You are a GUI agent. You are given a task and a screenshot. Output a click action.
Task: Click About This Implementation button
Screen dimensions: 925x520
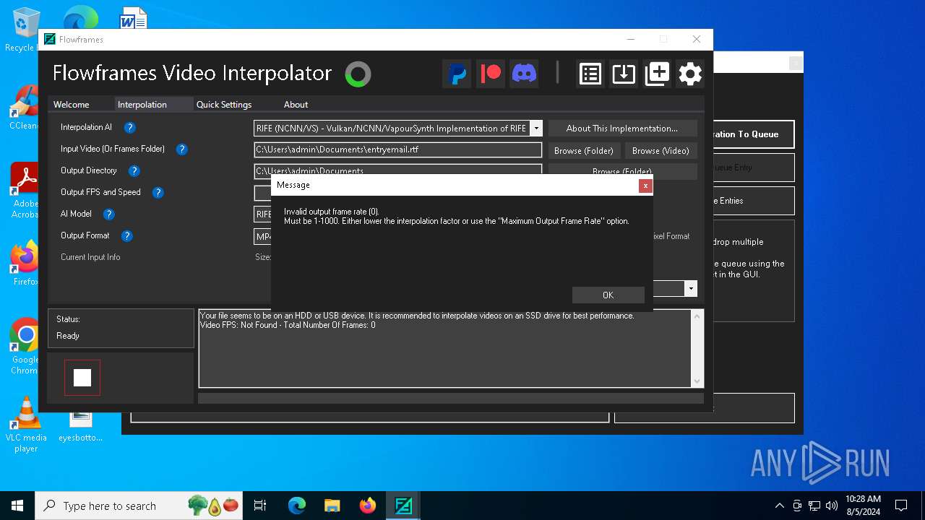coord(622,129)
